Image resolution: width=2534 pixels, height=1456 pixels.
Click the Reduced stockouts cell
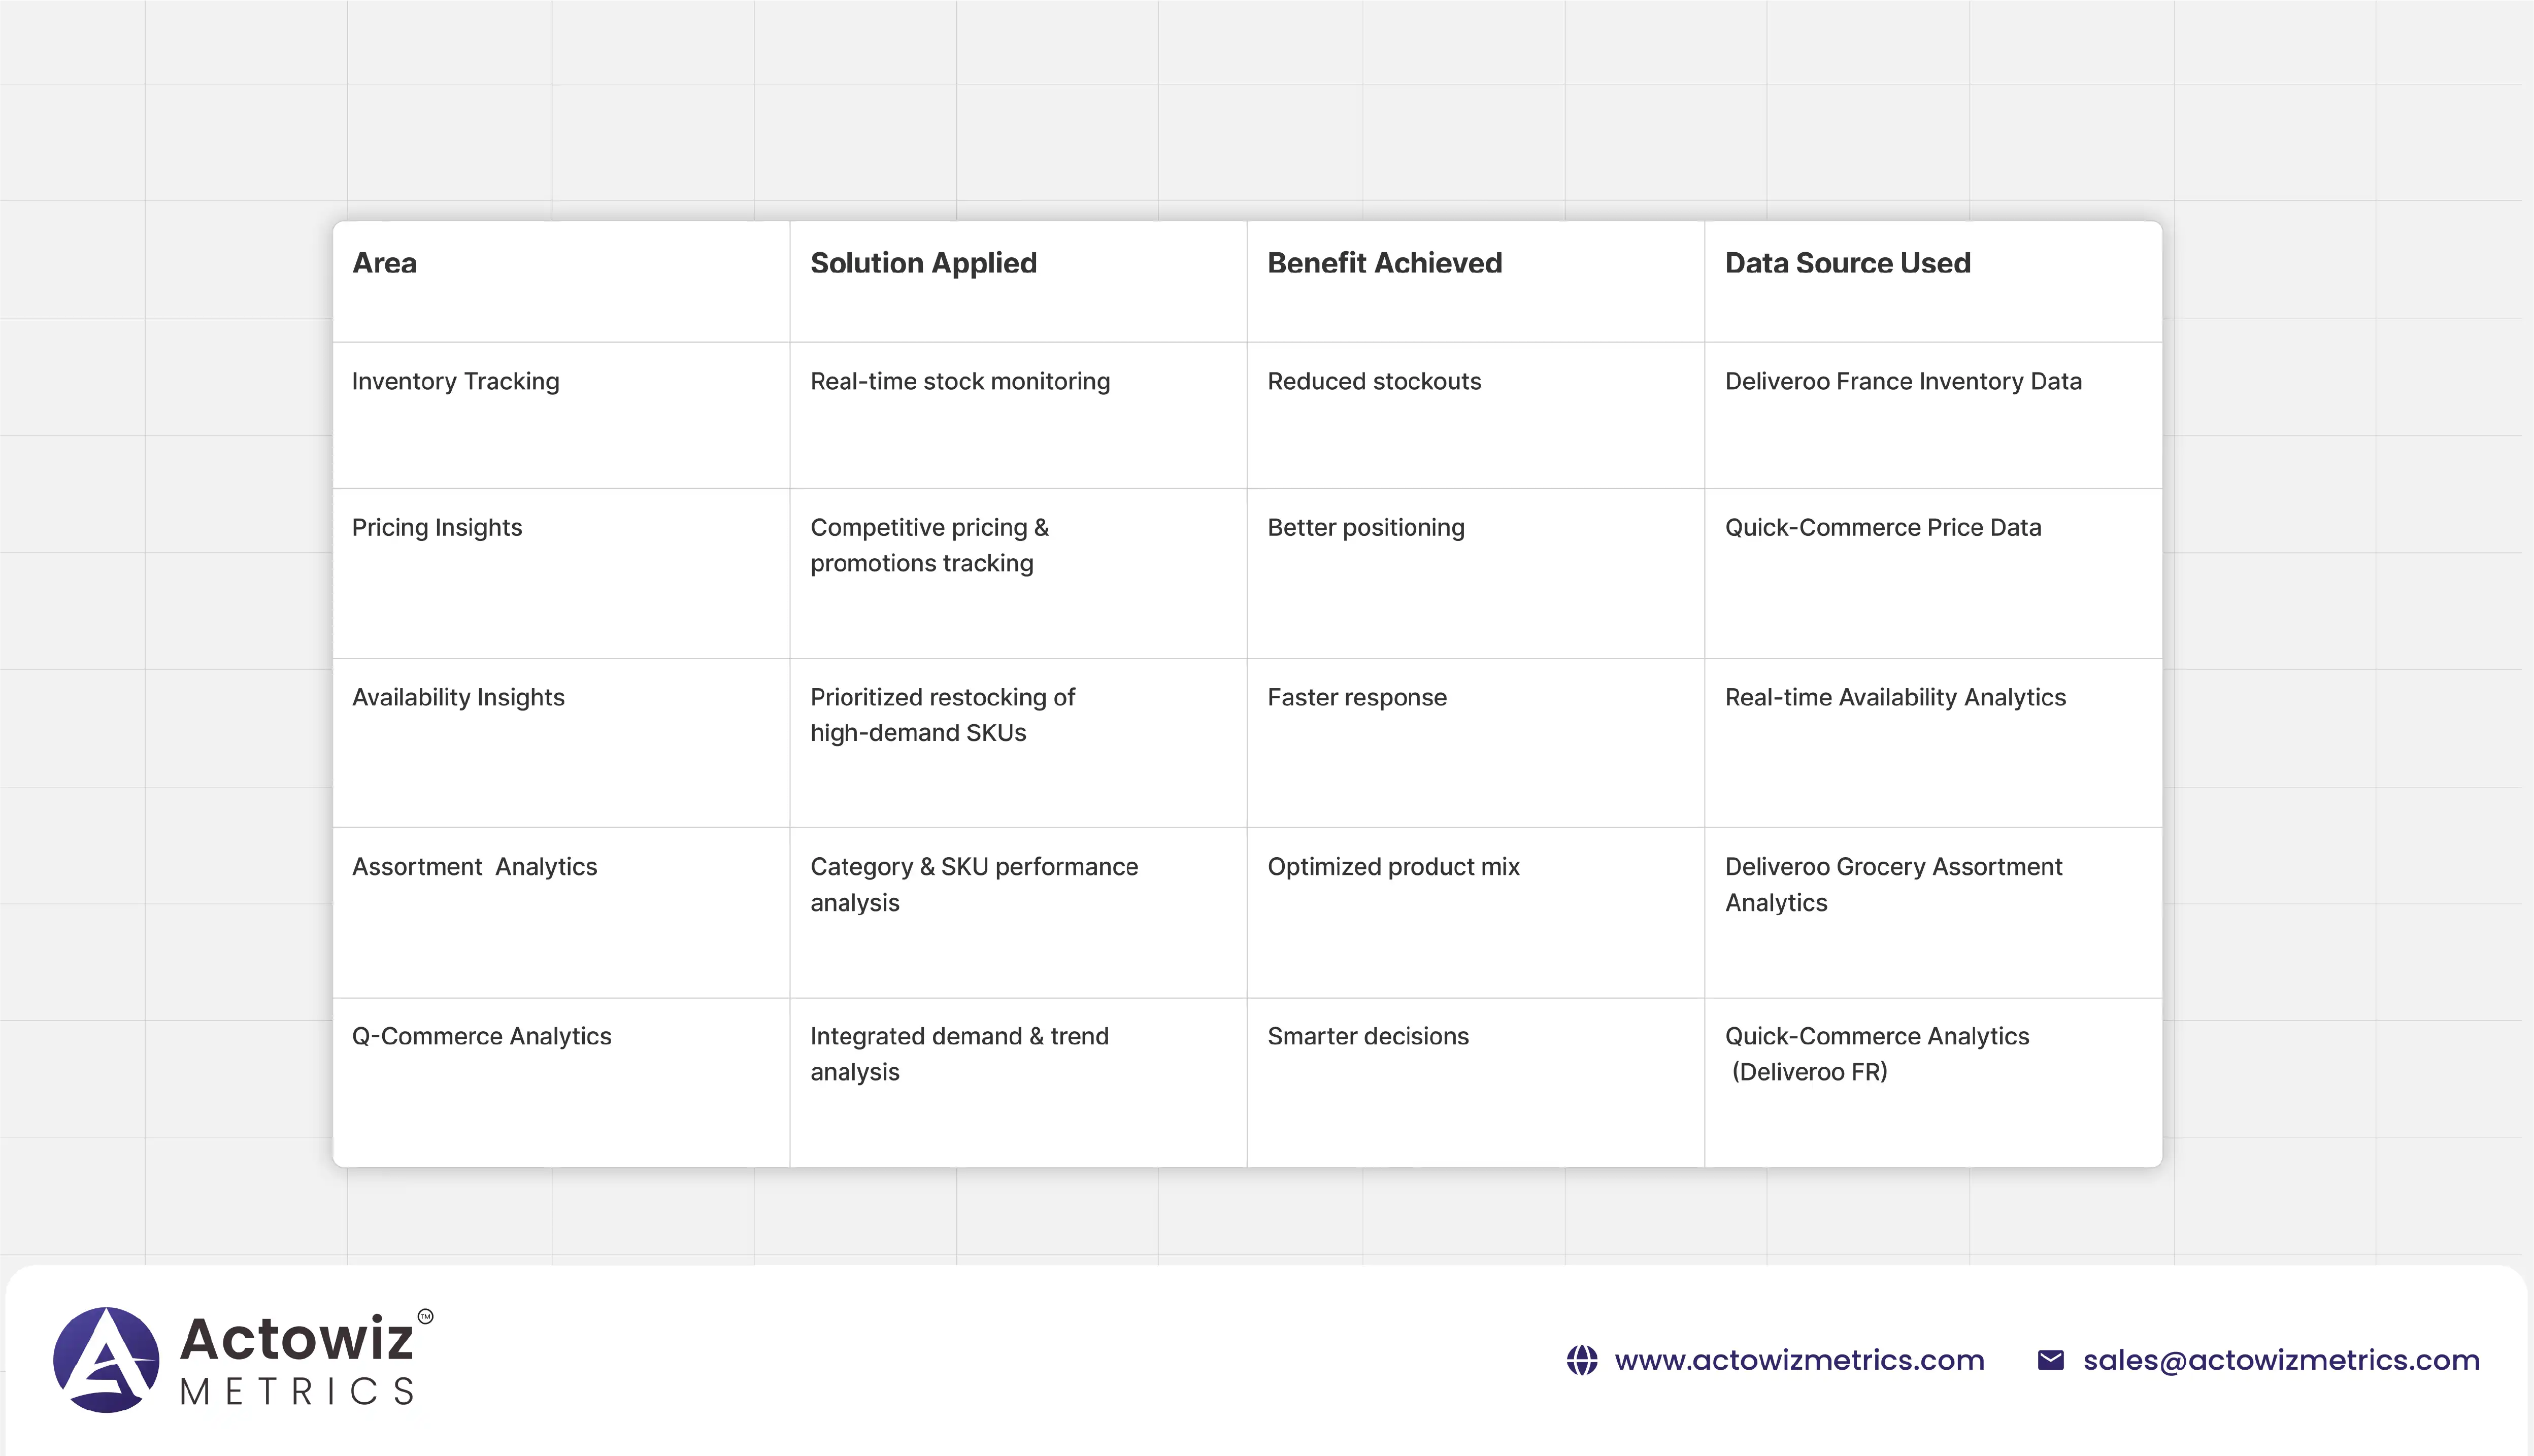tap(1374, 381)
